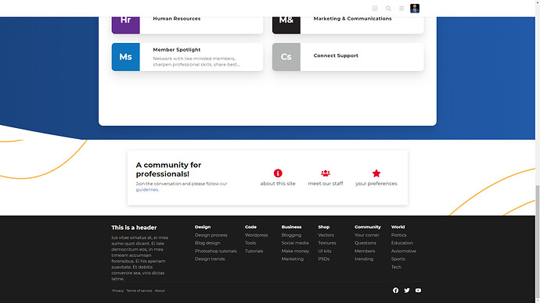This screenshot has width=540, height=303.
Task: Open your preferences link
Action: [376, 184]
